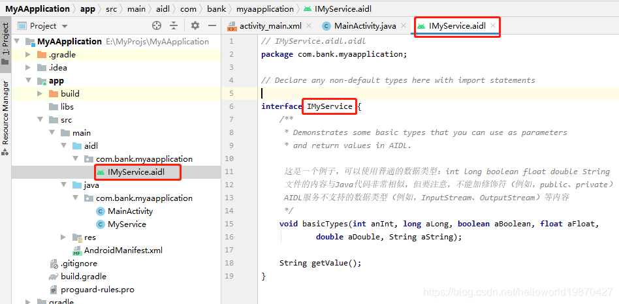This screenshot has height=304, width=619.
Task: Click bank in the breadcrumb path
Action: click(x=217, y=8)
